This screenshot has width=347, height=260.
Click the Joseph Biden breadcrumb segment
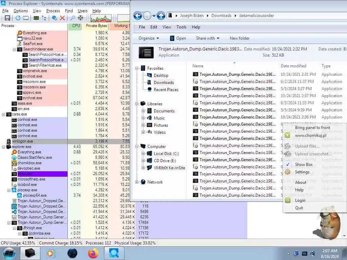tap(192, 16)
